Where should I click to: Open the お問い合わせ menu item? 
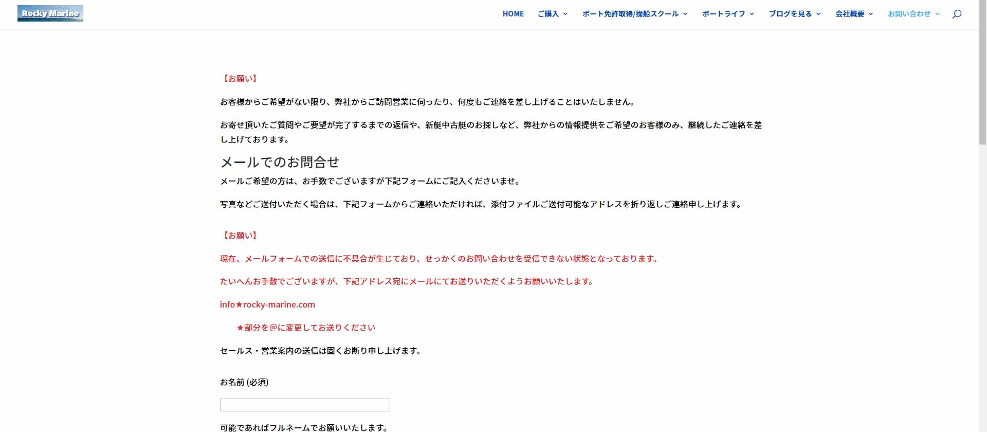tap(909, 14)
